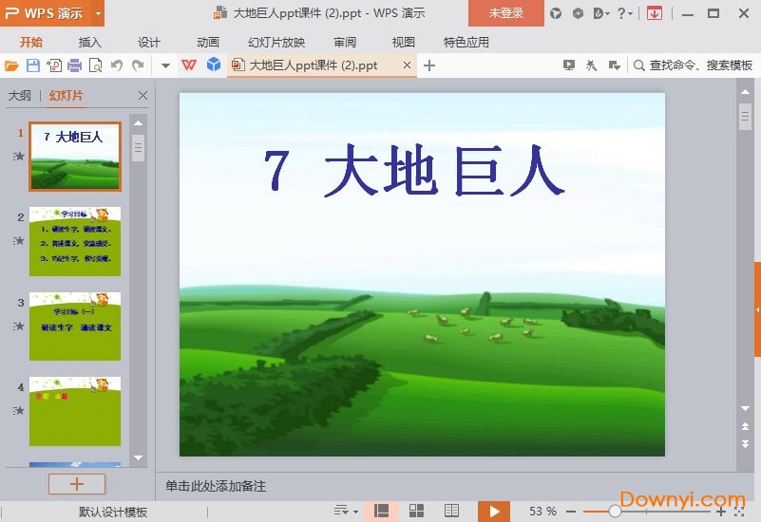Open the 审阅 ribbon tab
Image resolution: width=761 pixels, height=522 pixels.
(345, 42)
